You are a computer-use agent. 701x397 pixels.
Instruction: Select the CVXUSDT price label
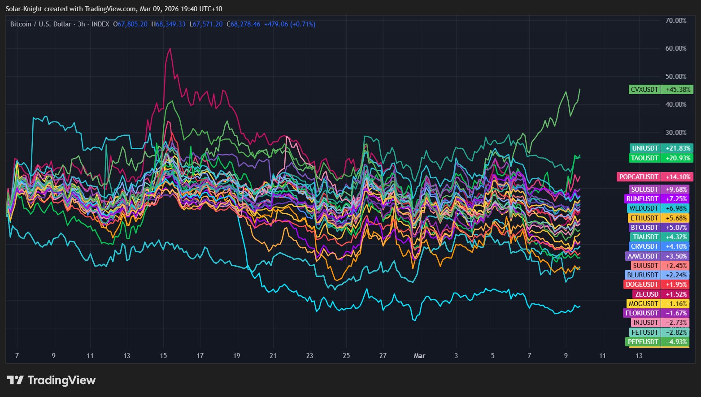coord(644,90)
